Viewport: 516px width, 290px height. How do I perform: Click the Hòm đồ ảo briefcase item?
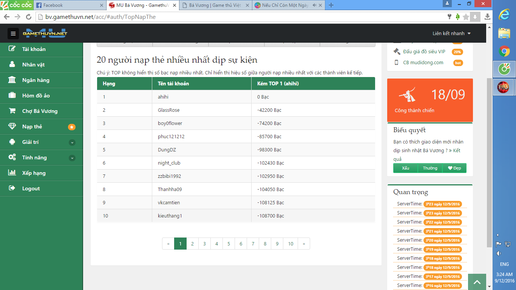tap(36, 96)
